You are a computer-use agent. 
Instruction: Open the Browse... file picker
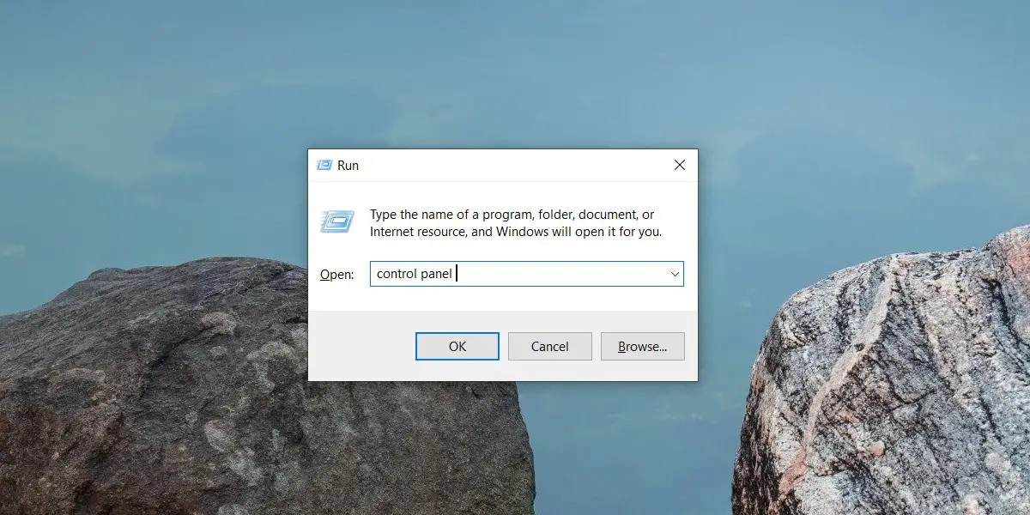point(643,347)
